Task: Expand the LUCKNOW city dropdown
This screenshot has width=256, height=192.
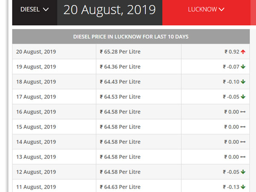Action: 206,9
